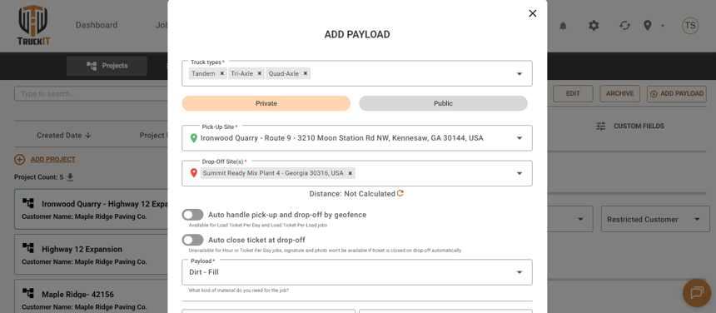Click the red drop-off location pin
Image resolution: width=716 pixels, height=313 pixels.
point(194,173)
